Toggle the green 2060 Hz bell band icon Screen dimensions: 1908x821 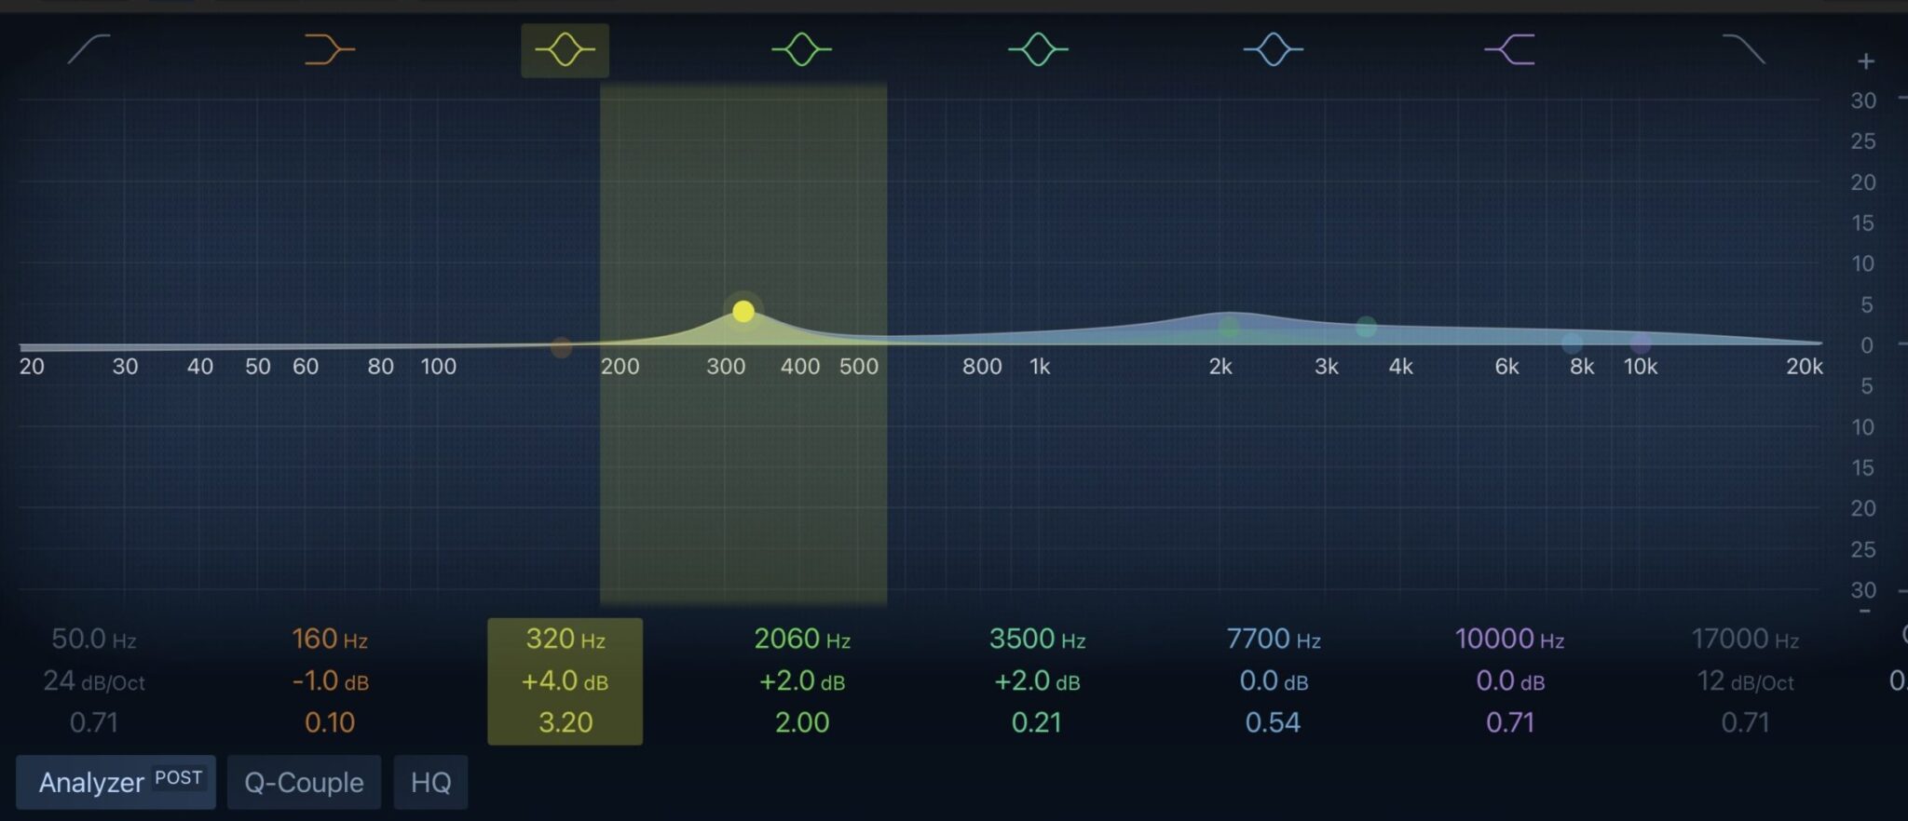point(801,49)
